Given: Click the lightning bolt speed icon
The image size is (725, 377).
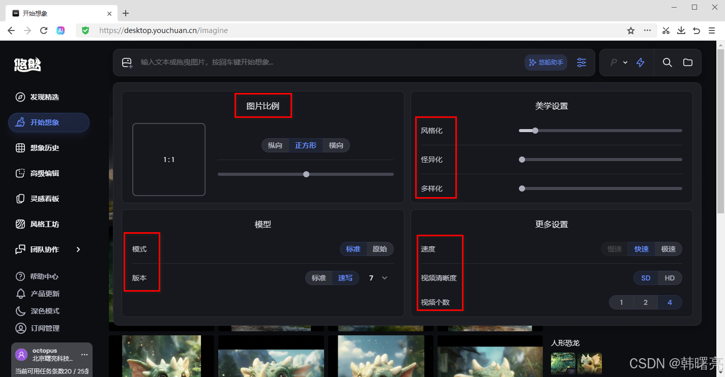Looking at the screenshot, I should pyautogui.click(x=641, y=62).
